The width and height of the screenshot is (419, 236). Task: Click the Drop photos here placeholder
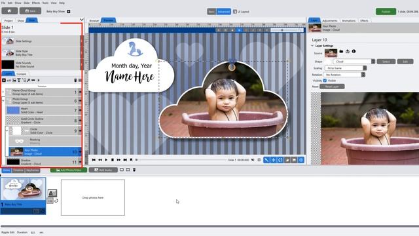tap(93, 197)
